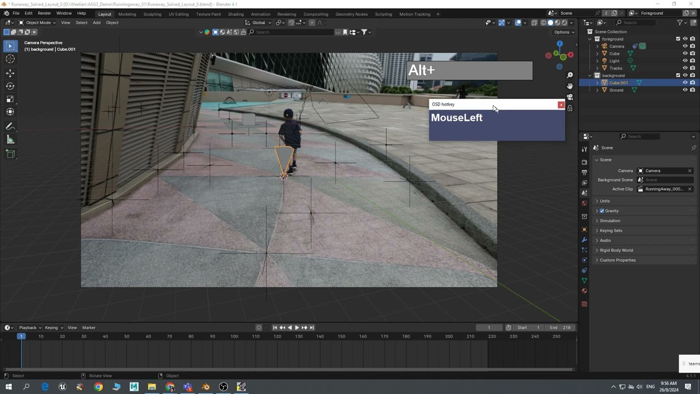Toggle the Show Overlays button in header

click(x=518, y=22)
